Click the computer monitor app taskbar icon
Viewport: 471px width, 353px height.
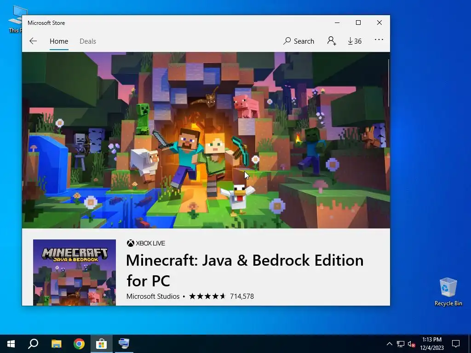pyautogui.click(x=124, y=344)
